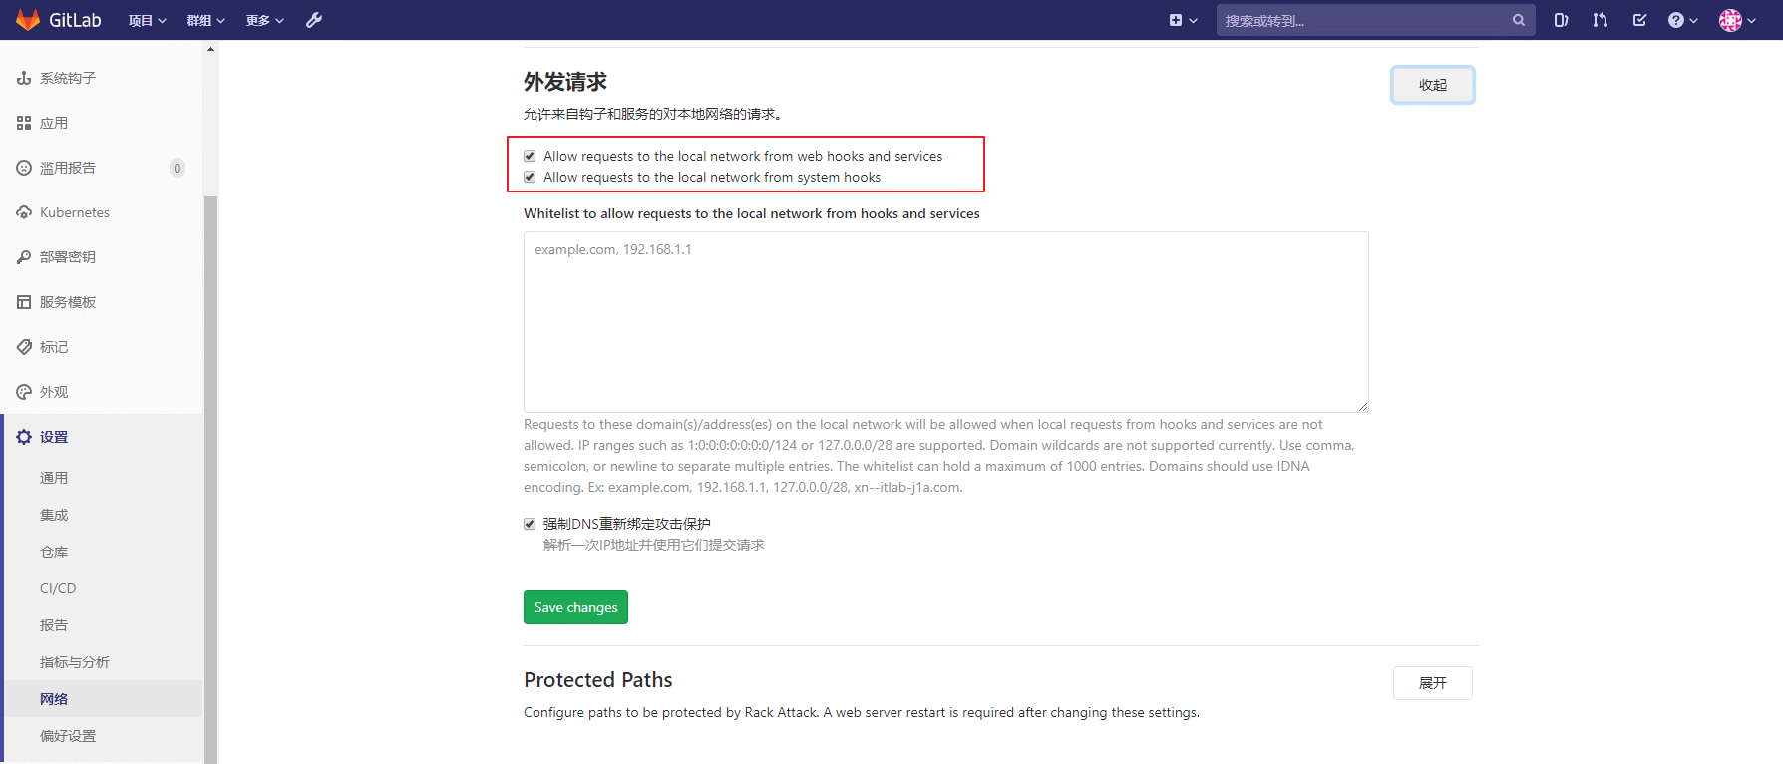
Task: Click the Save changes button
Action: [575, 607]
